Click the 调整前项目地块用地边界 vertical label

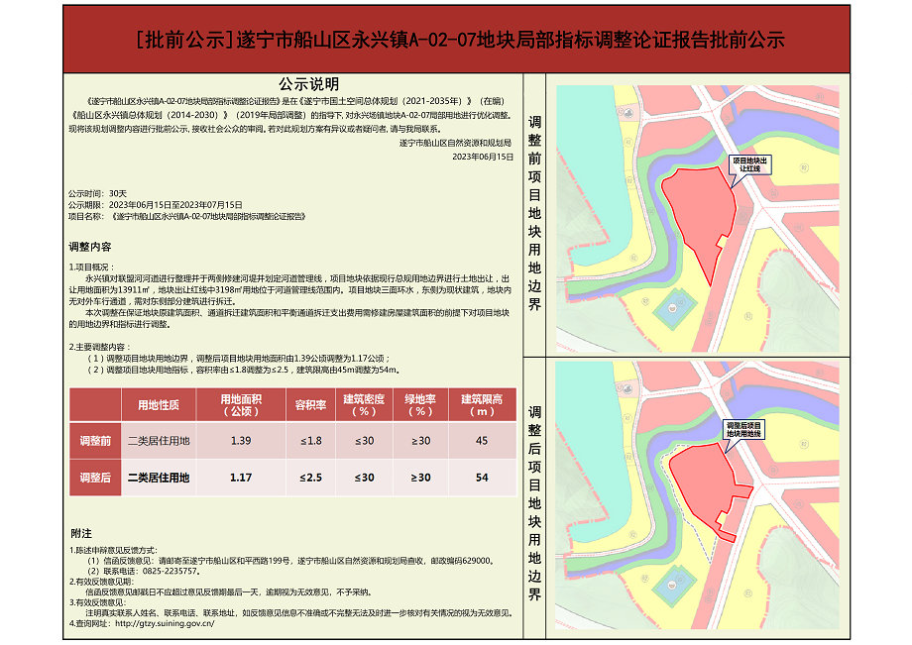click(535, 213)
